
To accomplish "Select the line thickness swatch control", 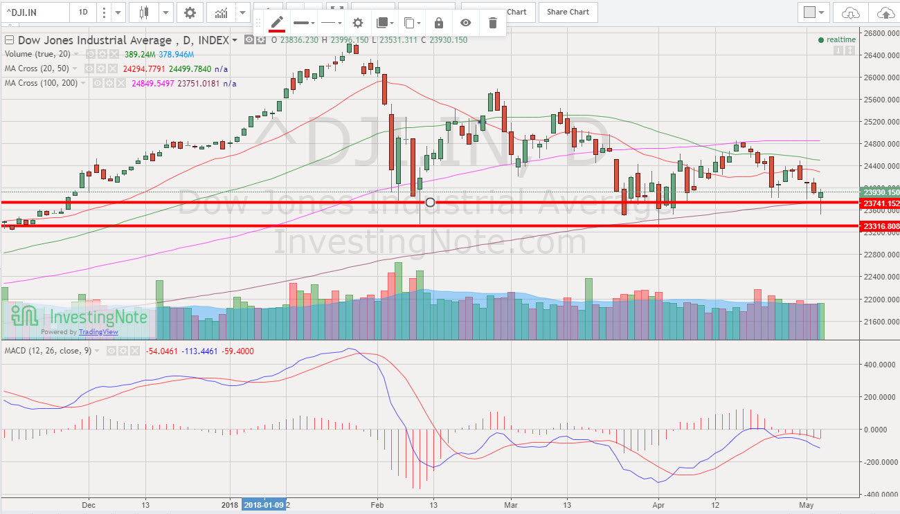I will [303, 23].
